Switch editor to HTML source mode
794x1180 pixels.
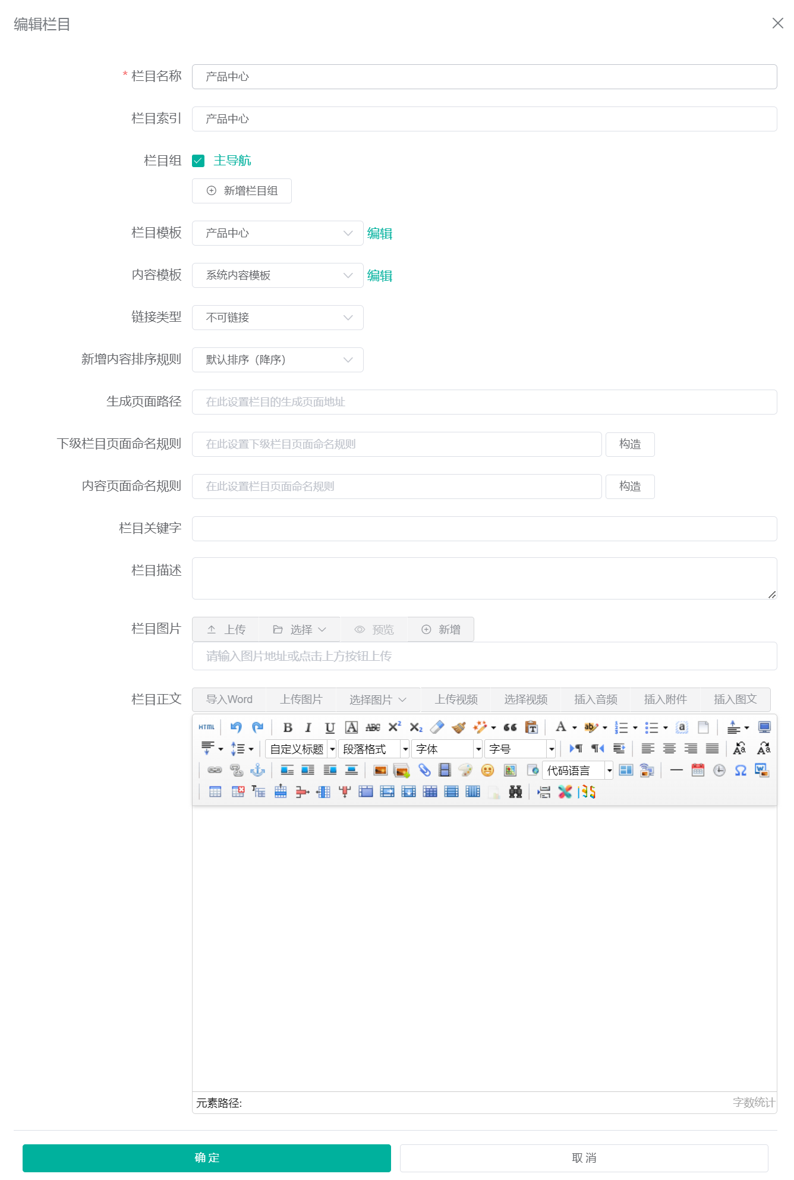(x=206, y=727)
